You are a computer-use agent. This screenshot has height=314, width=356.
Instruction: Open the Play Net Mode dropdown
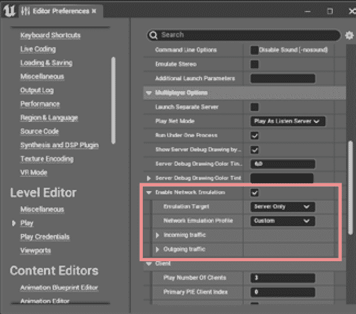(x=288, y=121)
